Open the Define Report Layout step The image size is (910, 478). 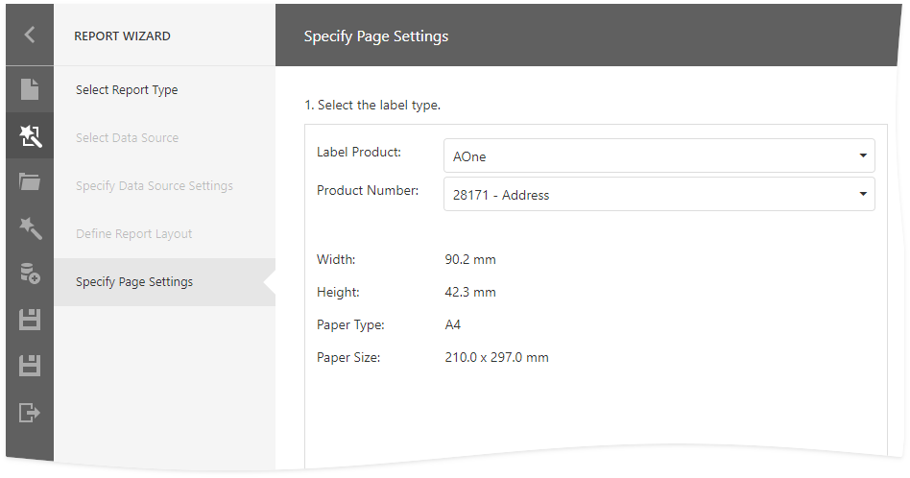point(134,234)
